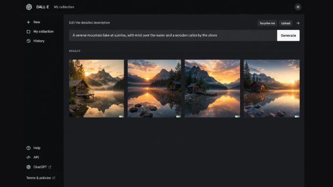Open the H user avatar menu

(298, 7)
